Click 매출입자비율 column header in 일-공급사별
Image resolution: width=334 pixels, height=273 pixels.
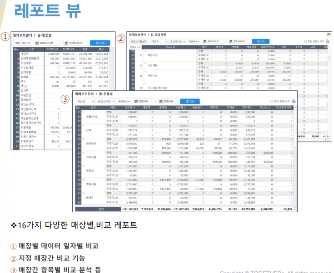coord(267,47)
